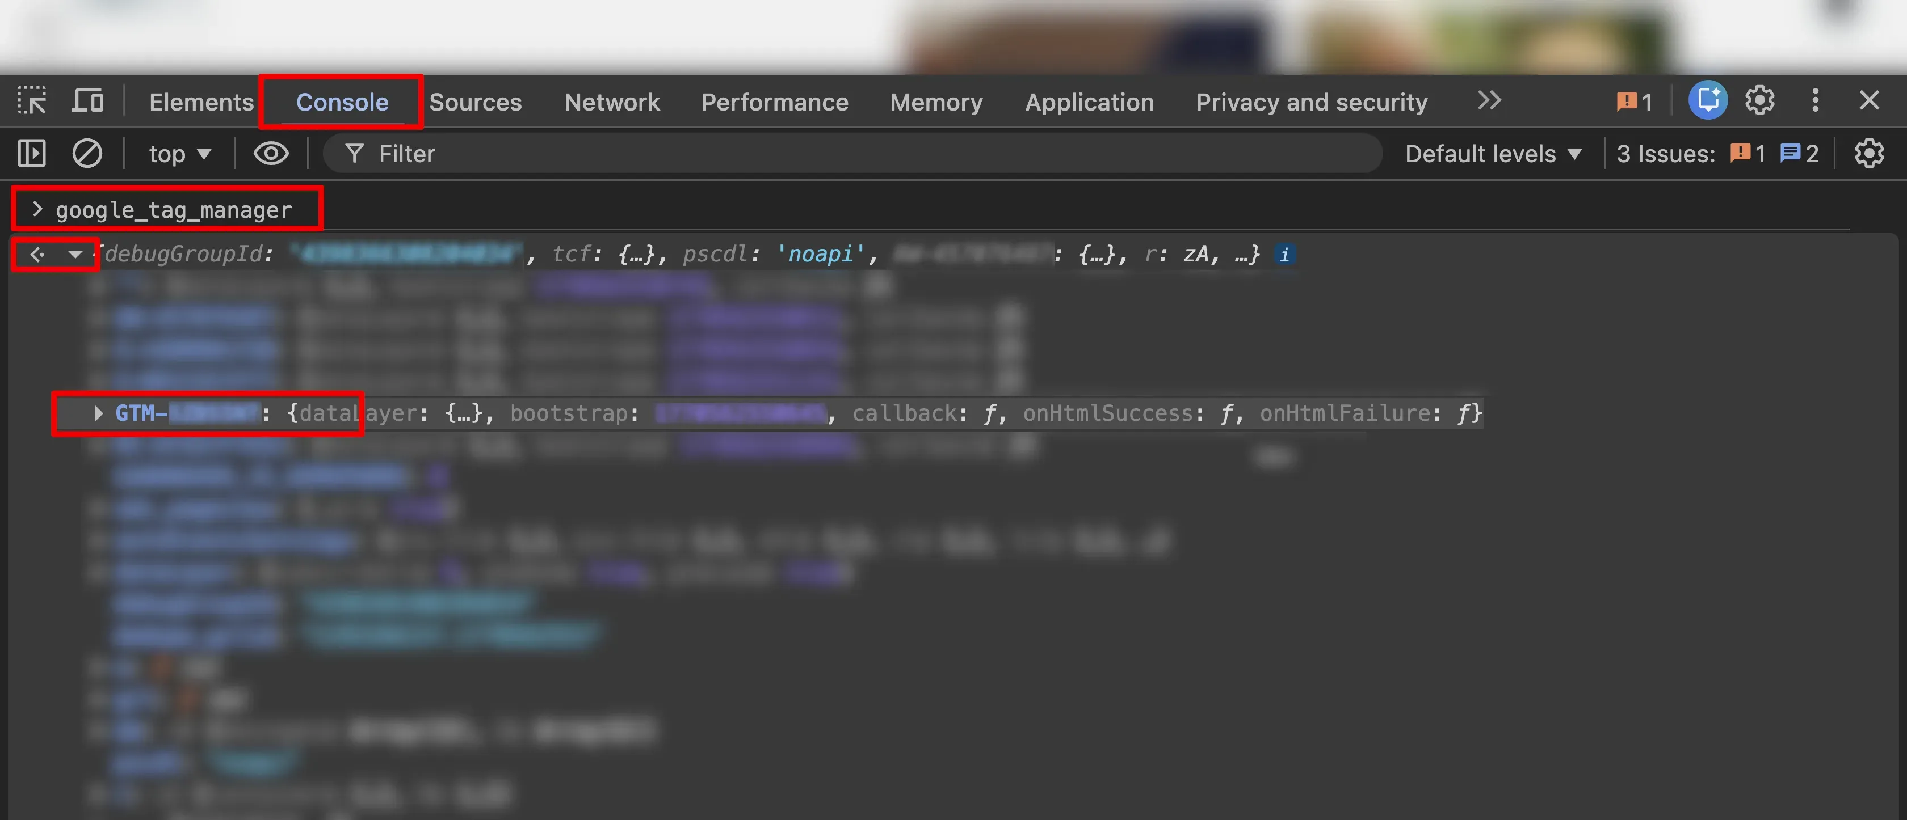Image resolution: width=1907 pixels, height=820 pixels.
Task: Open the AI assistance button
Action: tap(1708, 100)
